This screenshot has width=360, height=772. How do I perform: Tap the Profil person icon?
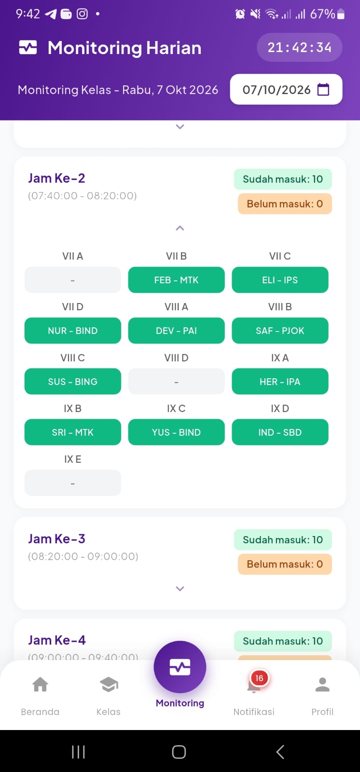(322, 684)
